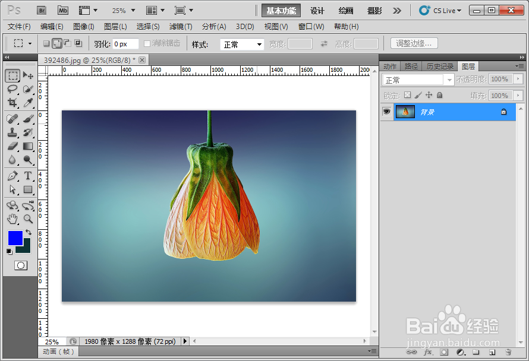
Task: Open the fill 填充 slider arrow
Action: [x=518, y=96]
